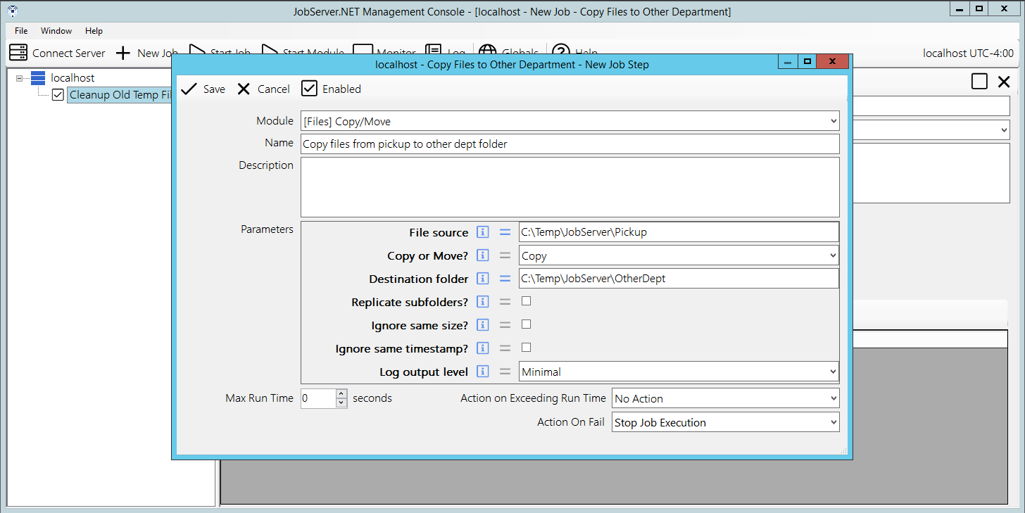The width and height of the screenshot is (1025, 513).
Task: Open the Module dropdown list
Action: 834,121
